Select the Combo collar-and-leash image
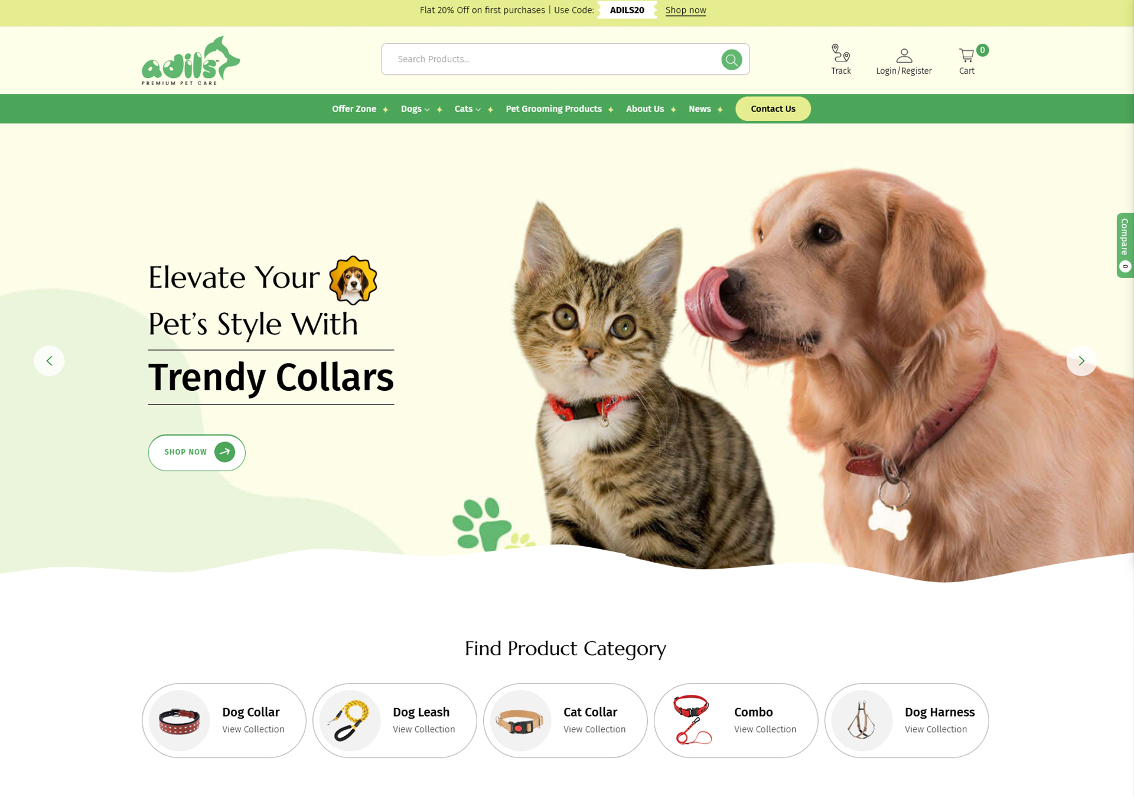The width and height of the screenshot is (1134, 797). coord(692,720)
